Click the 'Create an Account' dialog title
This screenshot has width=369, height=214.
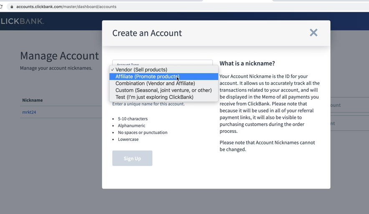click(147, 33)
